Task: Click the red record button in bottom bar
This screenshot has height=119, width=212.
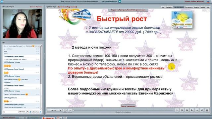Action: [58, 118]
